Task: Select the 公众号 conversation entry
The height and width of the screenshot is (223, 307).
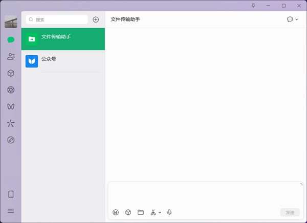Action: click(x=63, y=61)
